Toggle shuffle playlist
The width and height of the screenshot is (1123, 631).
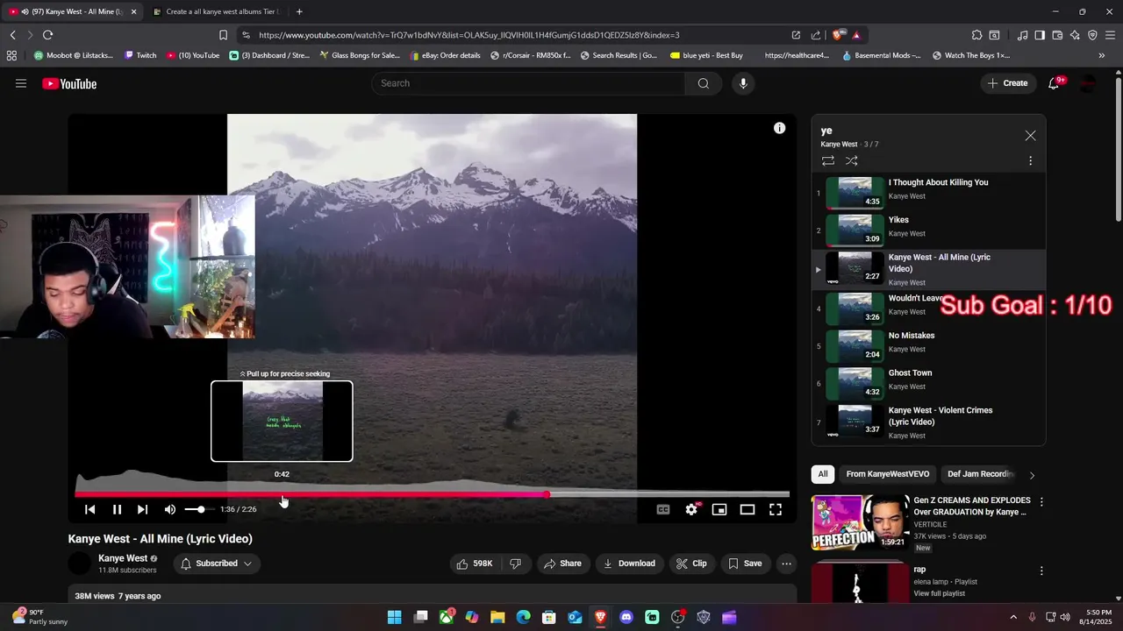[851, 160]
